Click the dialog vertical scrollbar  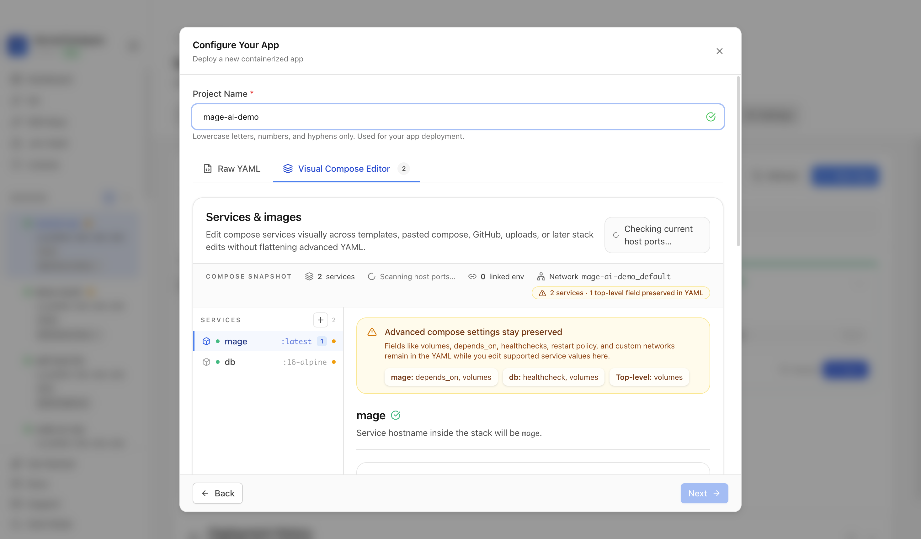pyautogui.click(x=738, y=161)
